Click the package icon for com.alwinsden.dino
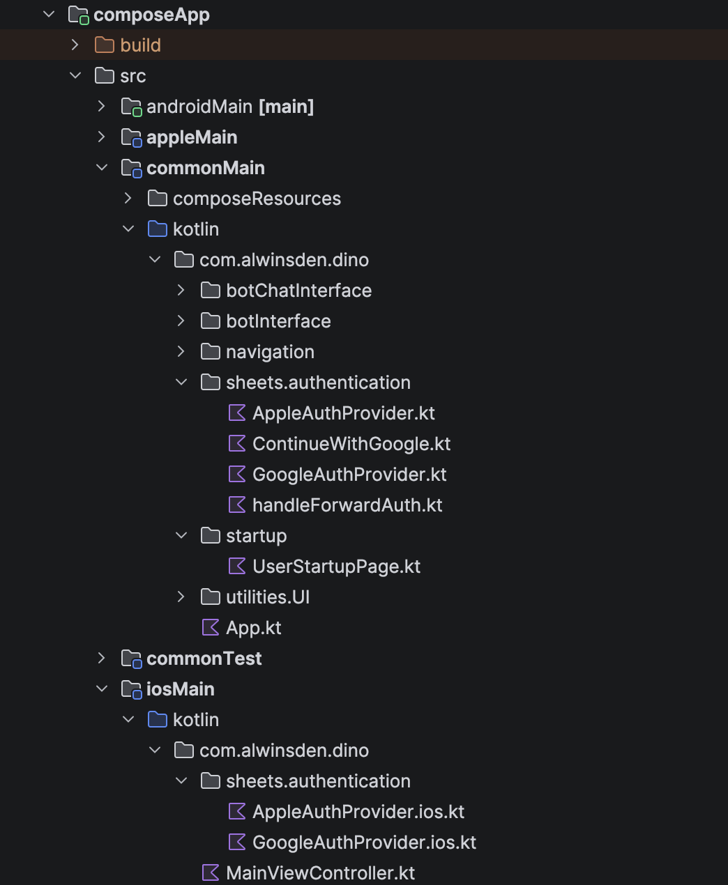Screen dimensions: 728x885 point(183,259)
